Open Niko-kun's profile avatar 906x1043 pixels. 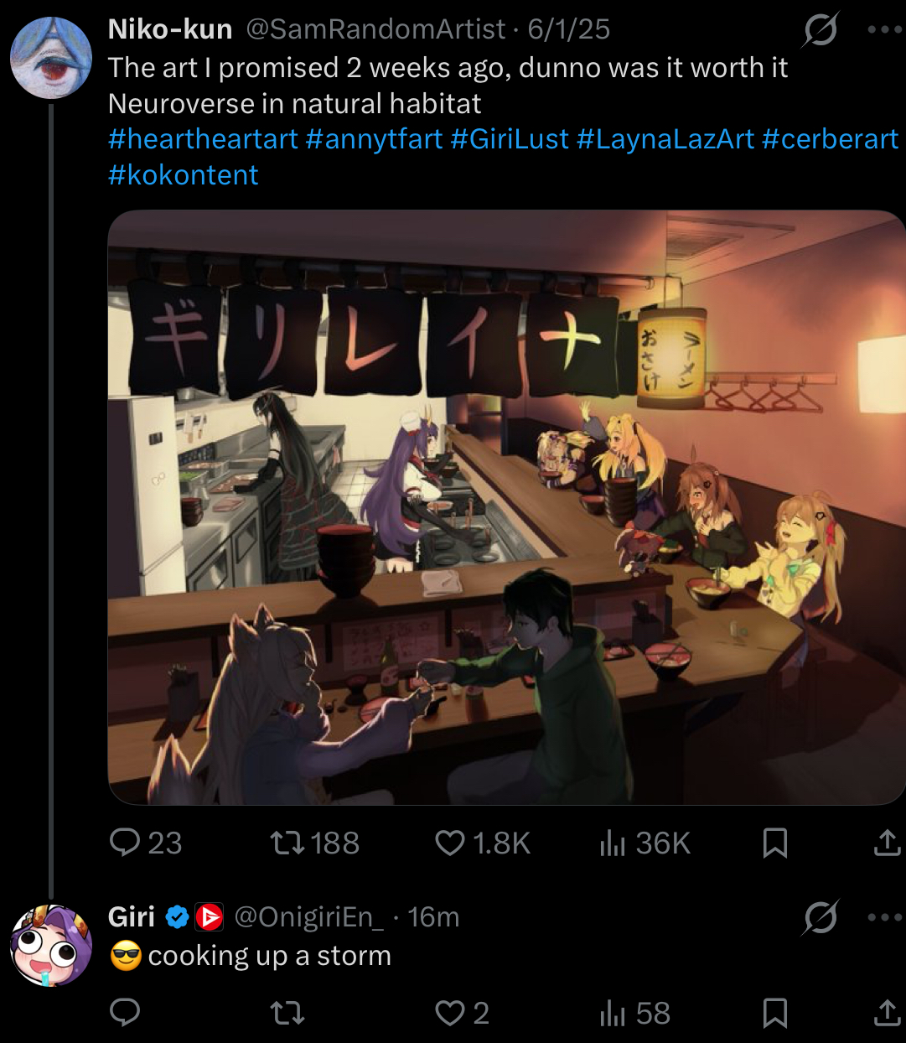point(51,58)
